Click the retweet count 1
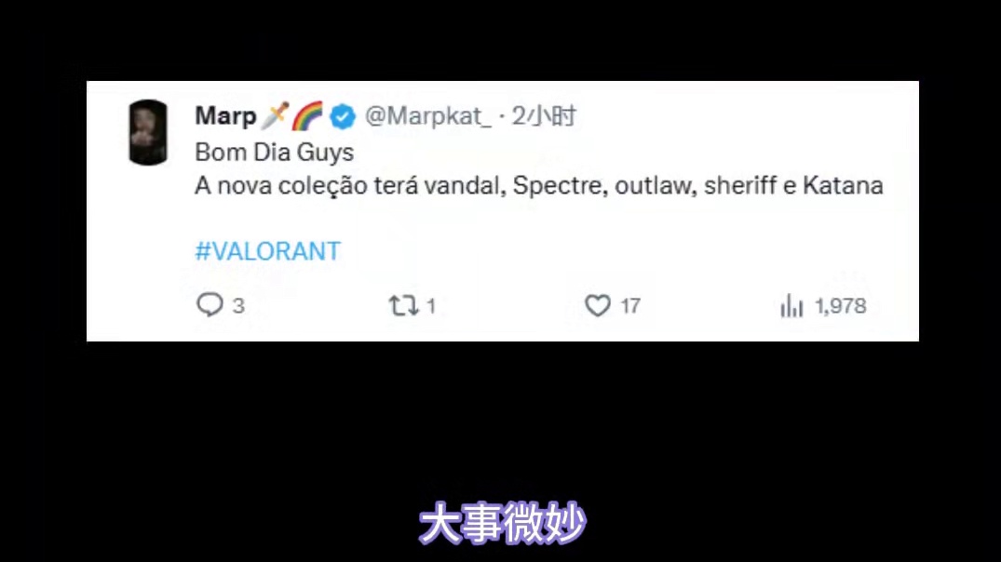Image resolution: width=1001 pixels, height=562 pixels. (x=431, y=306)
